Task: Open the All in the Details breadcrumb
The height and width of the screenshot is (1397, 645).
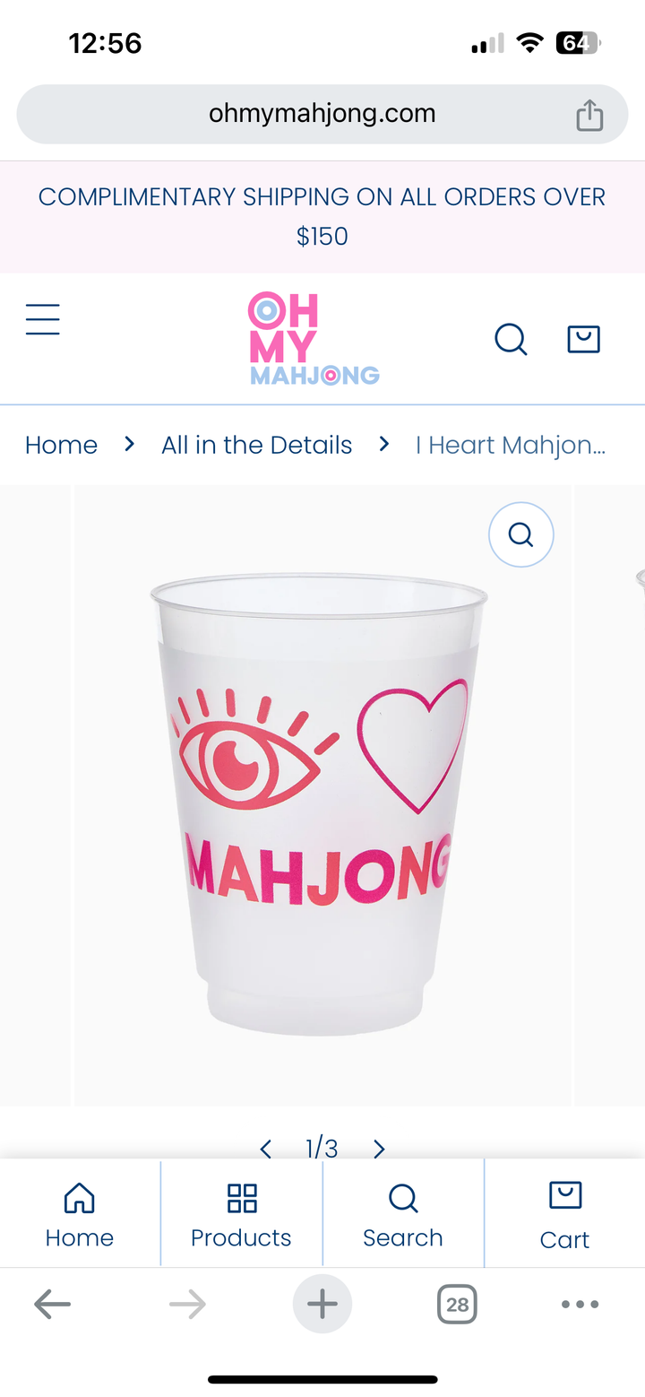Action: pyautogui.click(x=256, y=445)
